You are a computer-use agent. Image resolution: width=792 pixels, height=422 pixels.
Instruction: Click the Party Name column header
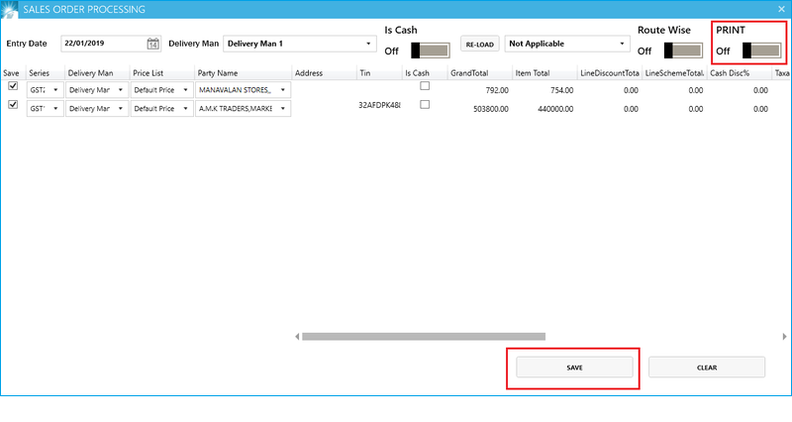[218, 73]
